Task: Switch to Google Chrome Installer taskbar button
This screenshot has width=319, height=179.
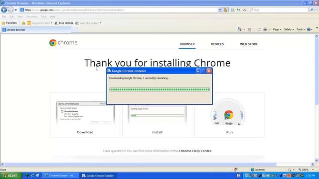Action: click(x=98, y=176)
